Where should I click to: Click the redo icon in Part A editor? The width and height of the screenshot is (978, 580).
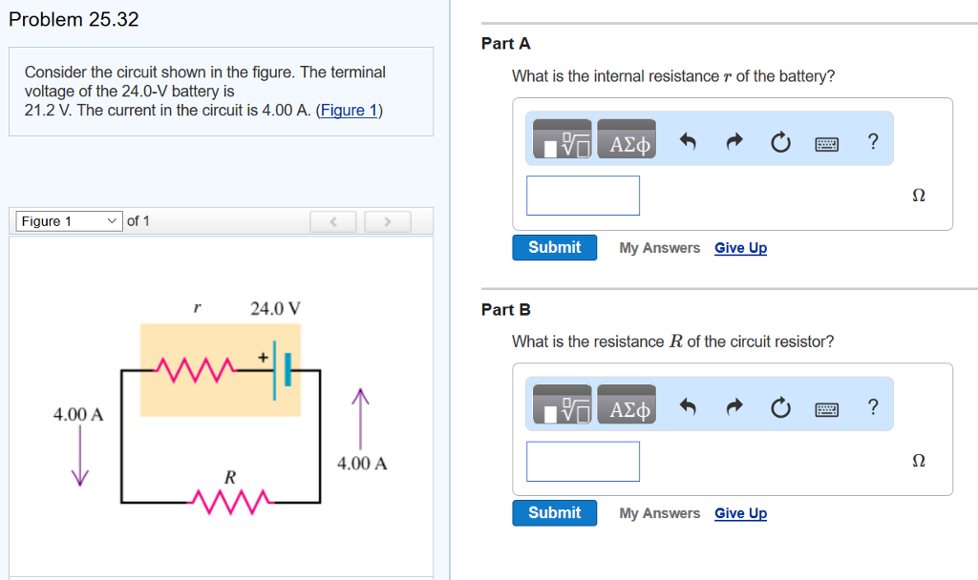tap(733, 140)
